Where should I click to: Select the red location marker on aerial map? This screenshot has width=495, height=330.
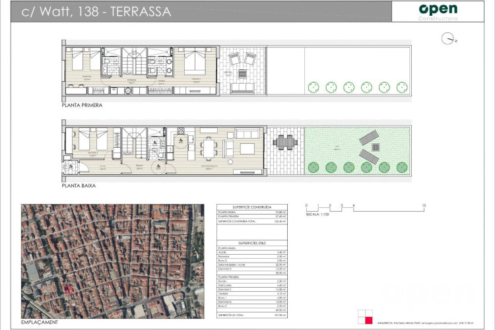(67, 288)
